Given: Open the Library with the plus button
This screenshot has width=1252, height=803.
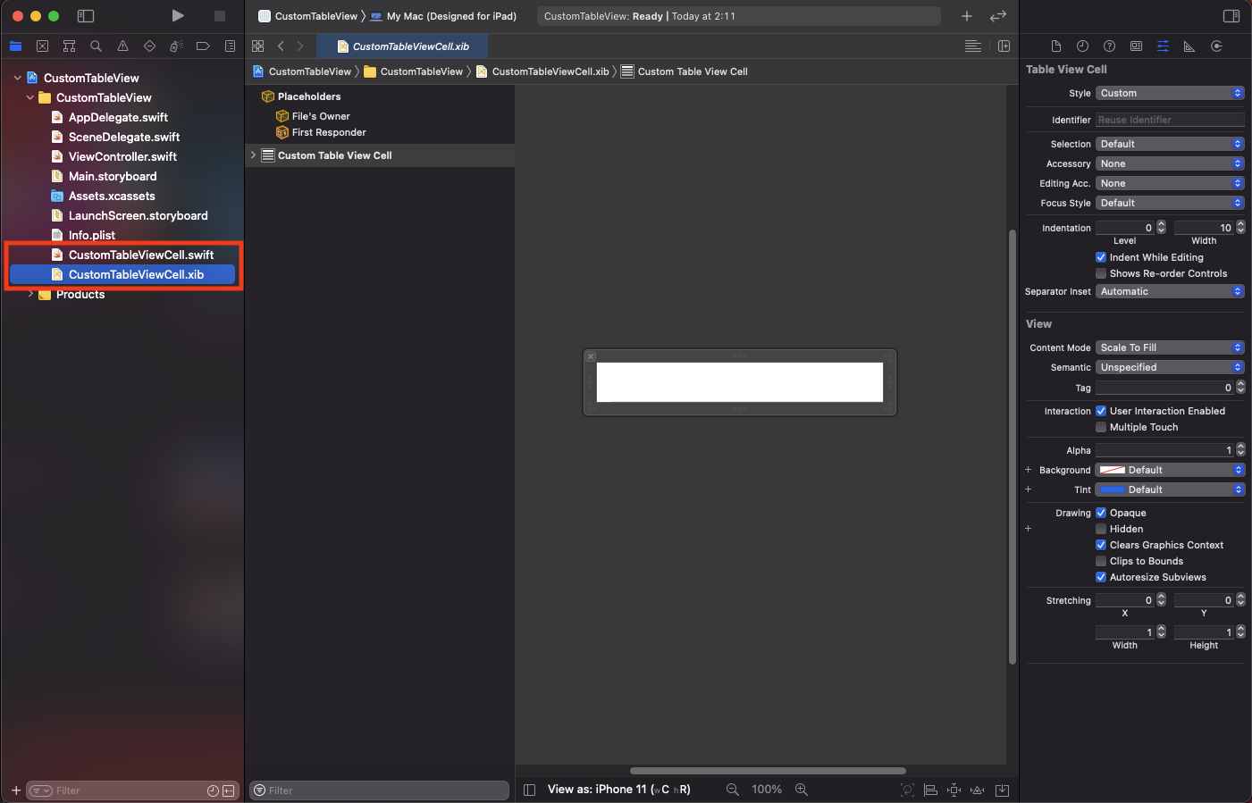Looking at the screenshot, I should tap(967, 16).
